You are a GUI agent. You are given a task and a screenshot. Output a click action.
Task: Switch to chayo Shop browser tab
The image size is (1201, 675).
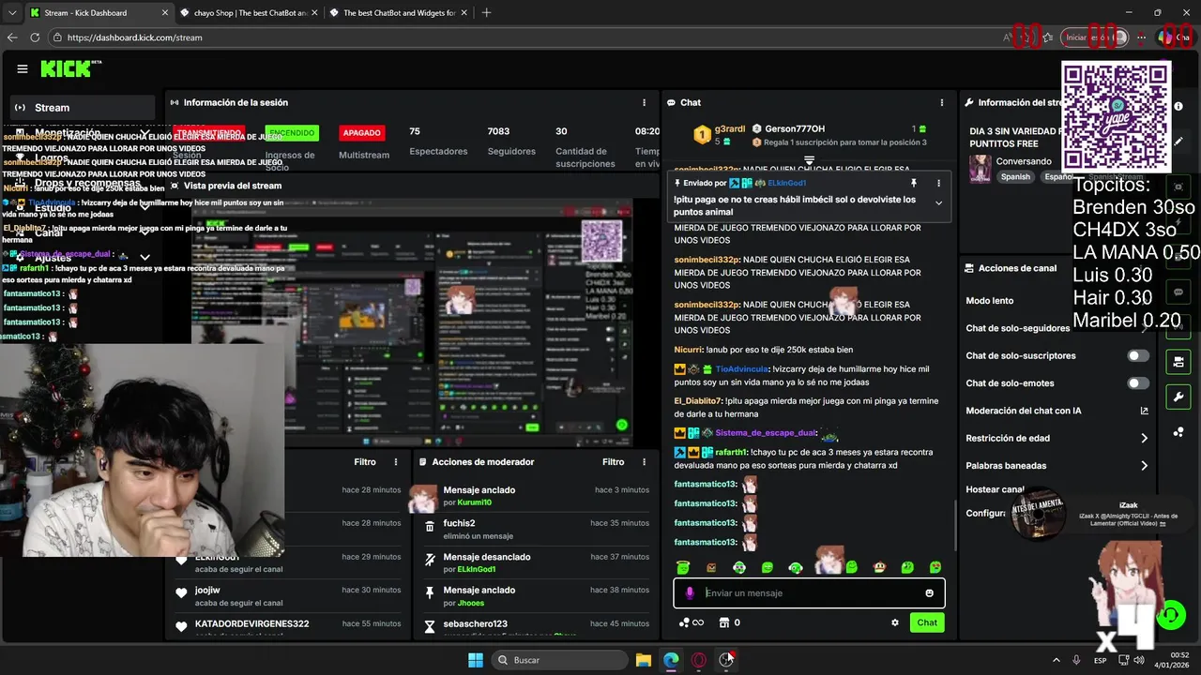[247, 13]
